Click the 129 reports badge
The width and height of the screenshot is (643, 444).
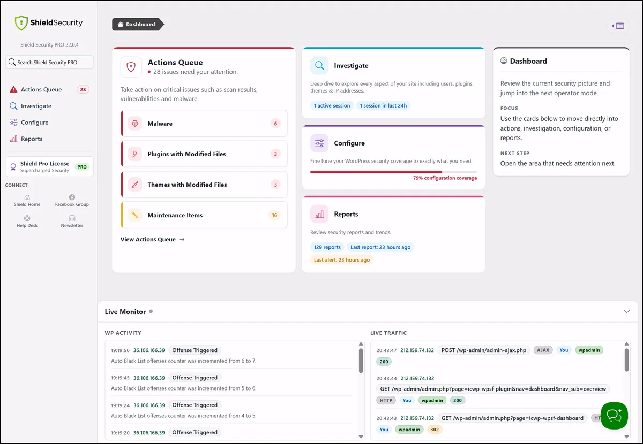click(327, 247)
